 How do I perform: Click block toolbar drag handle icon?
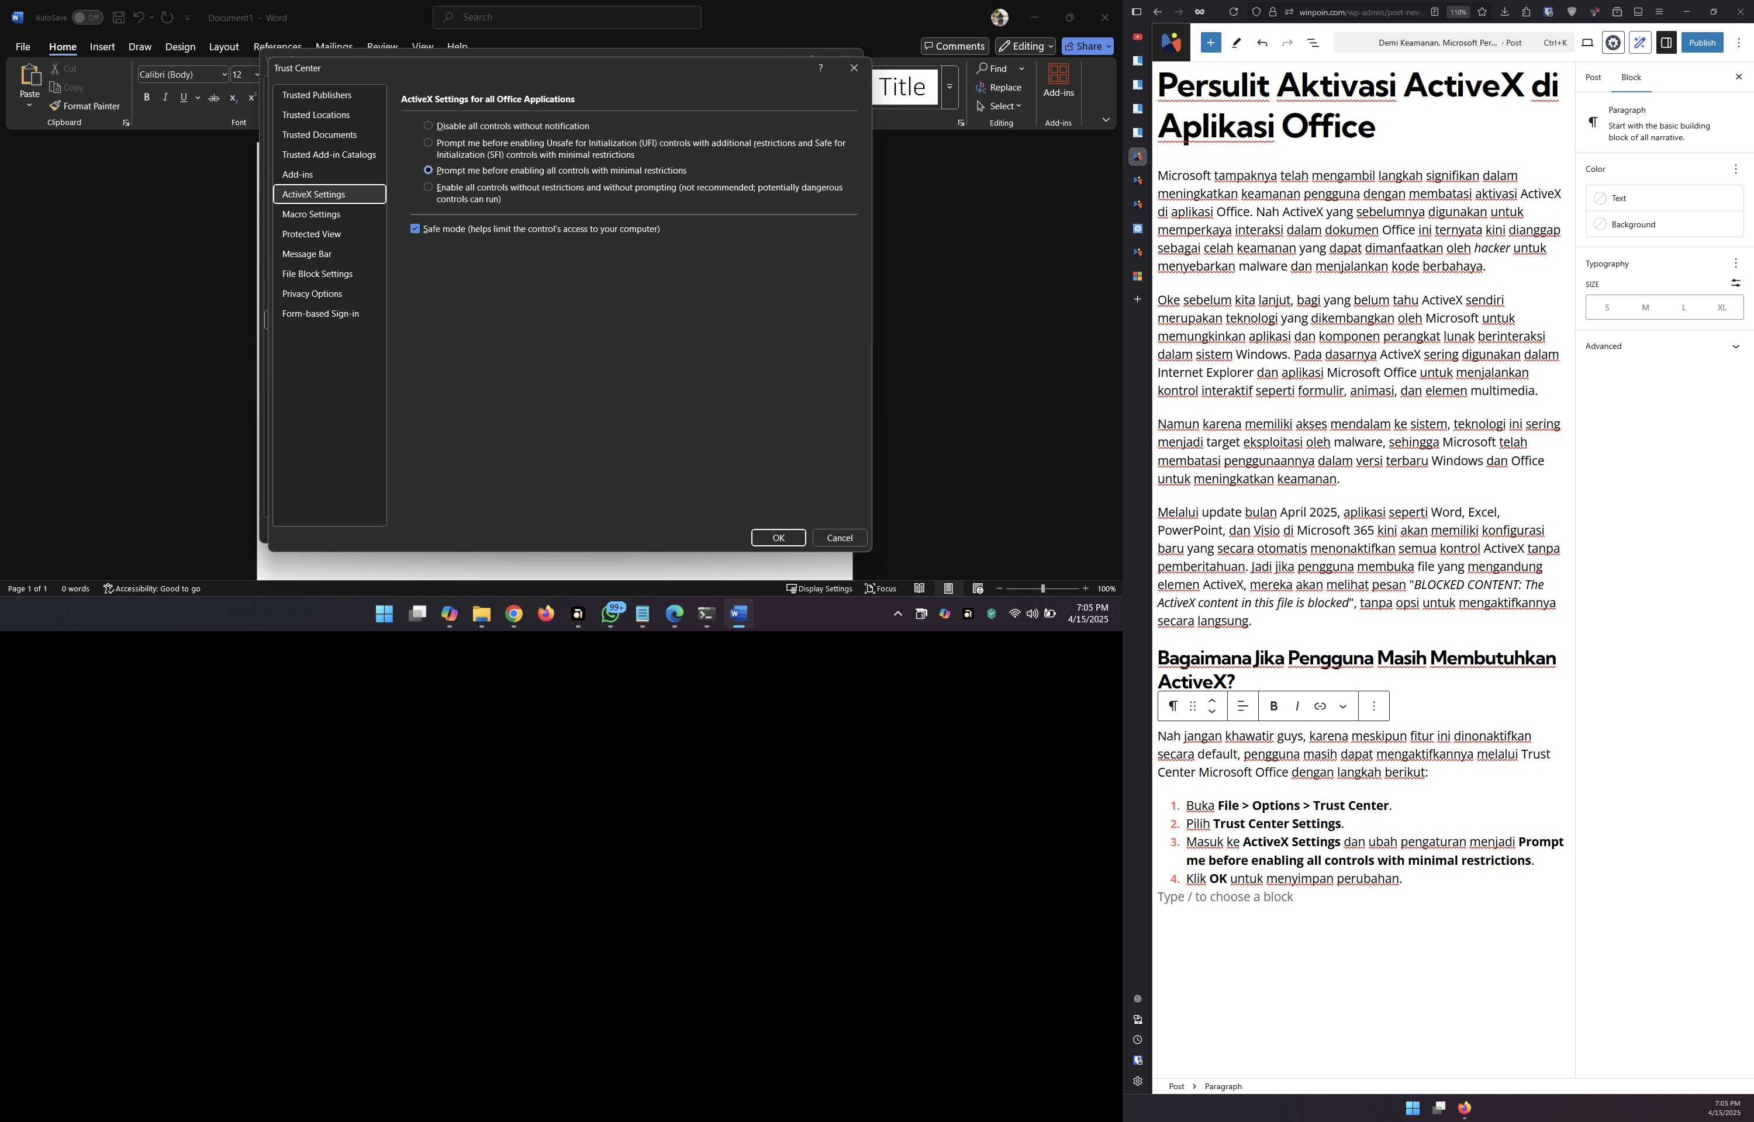(1192, 706)
